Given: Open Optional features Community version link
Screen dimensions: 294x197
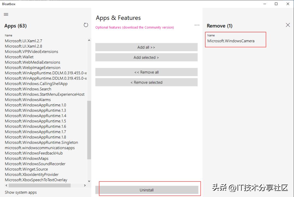Looking at the screenshot, I should 135,27.
